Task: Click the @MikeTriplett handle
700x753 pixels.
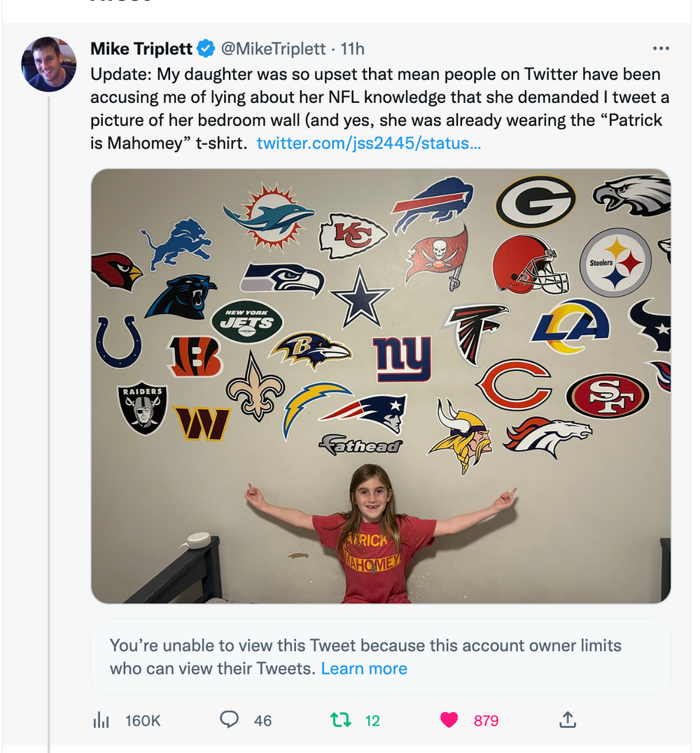Action: 274,48
